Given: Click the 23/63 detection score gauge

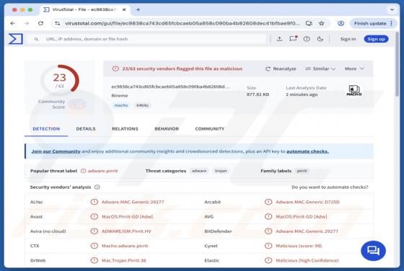Looking at the screenshot, I should tap(59, 80).
